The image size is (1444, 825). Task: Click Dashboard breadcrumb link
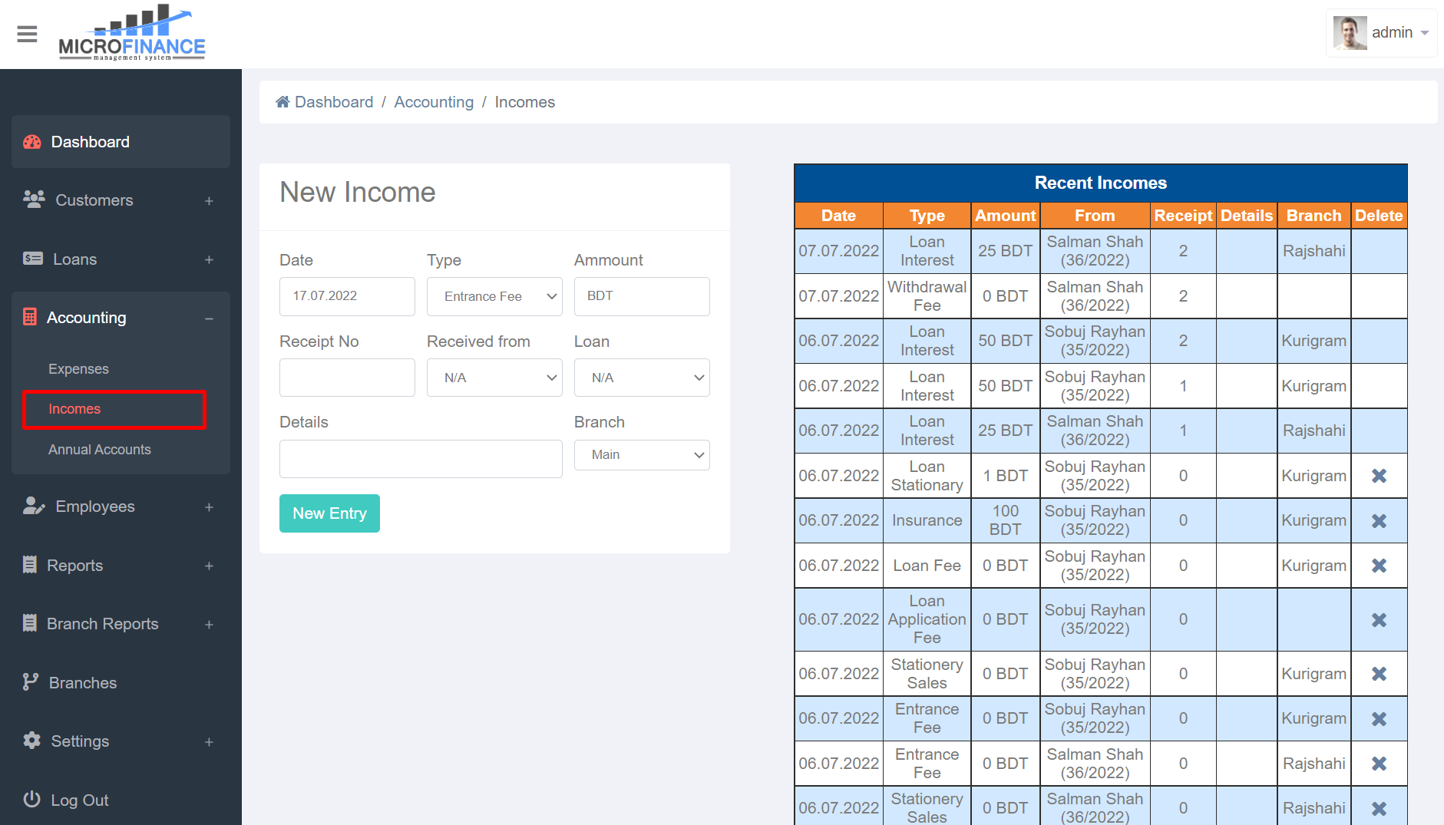pos(334,102)
